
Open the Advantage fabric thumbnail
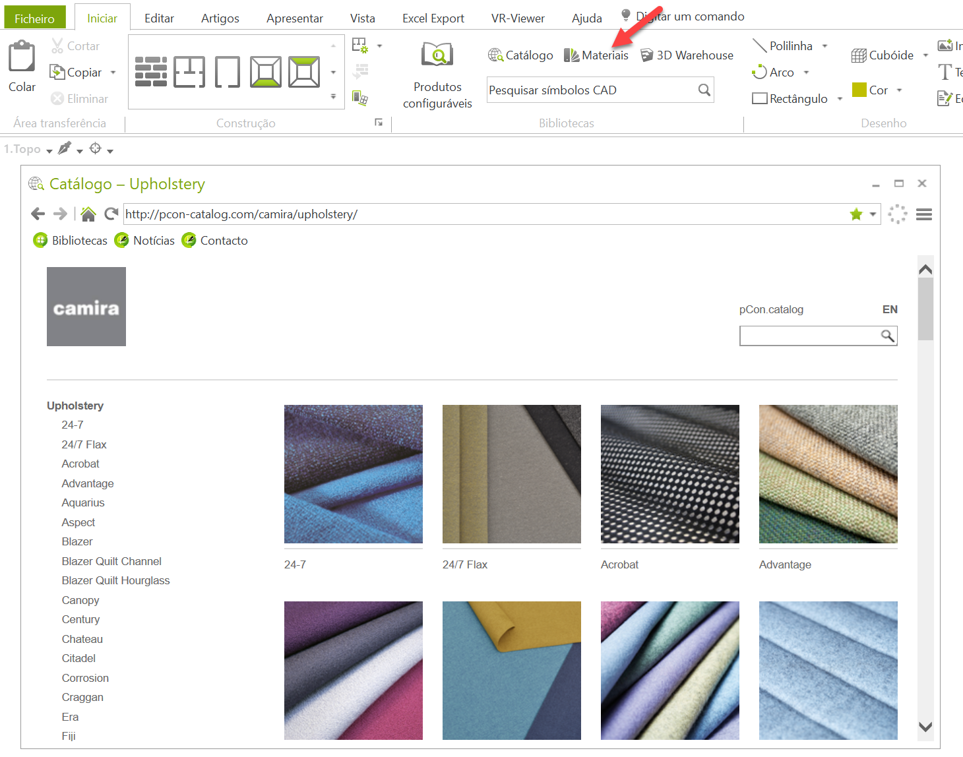click(828, 474)
